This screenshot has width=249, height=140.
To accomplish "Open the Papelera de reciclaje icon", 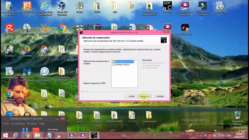I will pyautogui.click(x=238, y=118).
